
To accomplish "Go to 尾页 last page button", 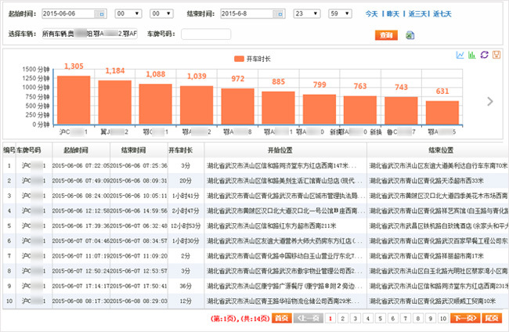I will click(x=492, y=318).
